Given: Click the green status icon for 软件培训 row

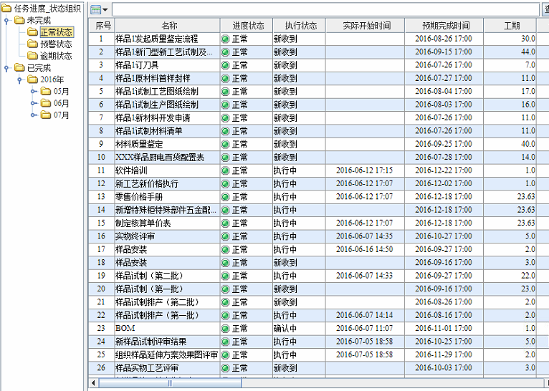Looking at the screenshot, I should [225, 170].
